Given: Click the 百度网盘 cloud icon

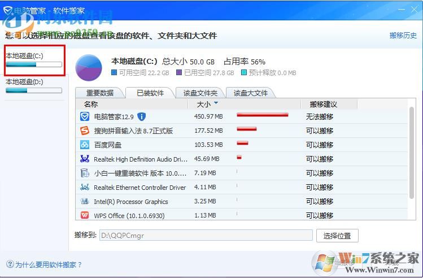Looking at the screenshot, I should (x=85, y=145).
